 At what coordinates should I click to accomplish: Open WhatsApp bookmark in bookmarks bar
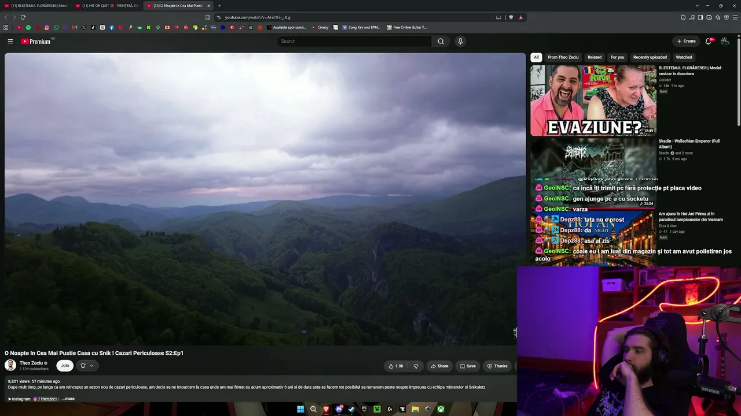point(56,27)
